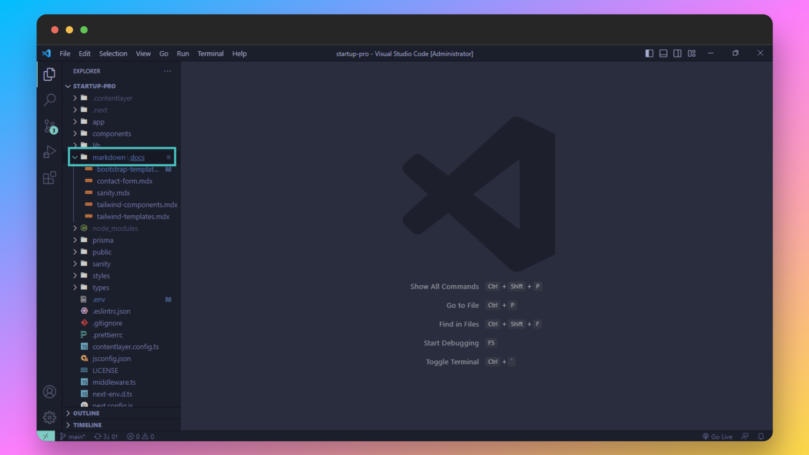
Task: Expand the TIMELINE section
Action: click(121, 425)
